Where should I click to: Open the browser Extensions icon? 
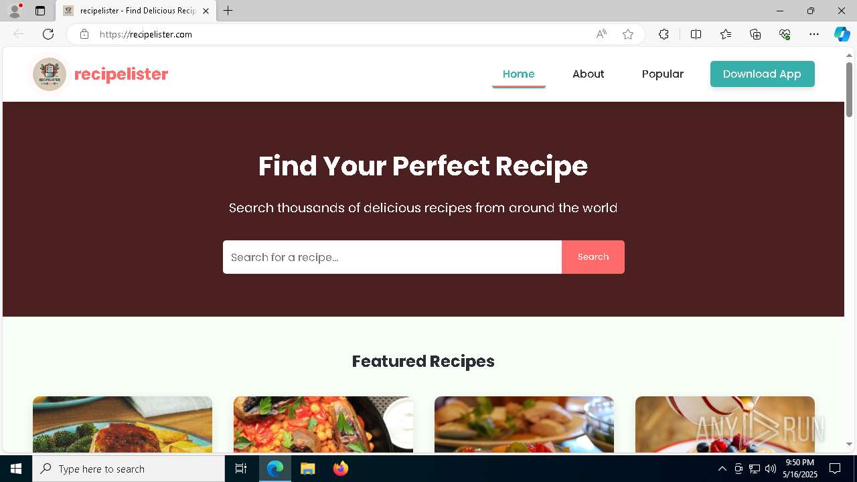coord(664,34)
